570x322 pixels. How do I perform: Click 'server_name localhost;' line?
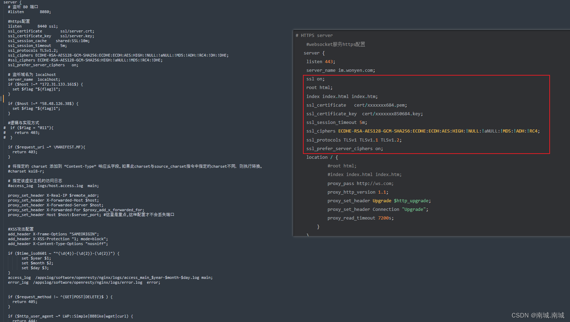pyautogui.click(x=34, y=79)
